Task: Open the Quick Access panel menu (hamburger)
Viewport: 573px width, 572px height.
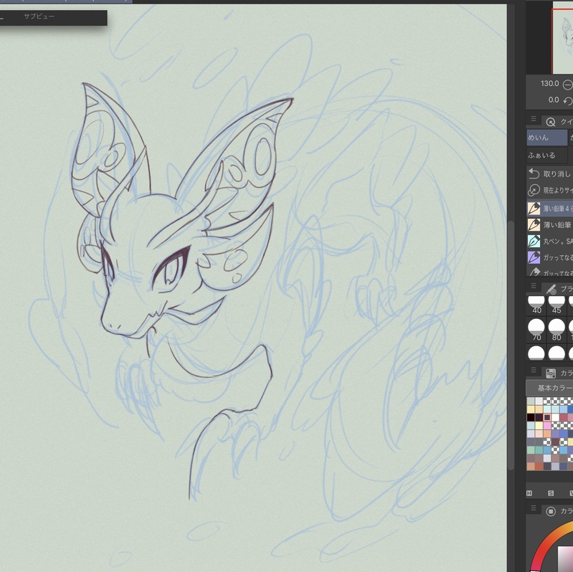Action: pos(534,119)
